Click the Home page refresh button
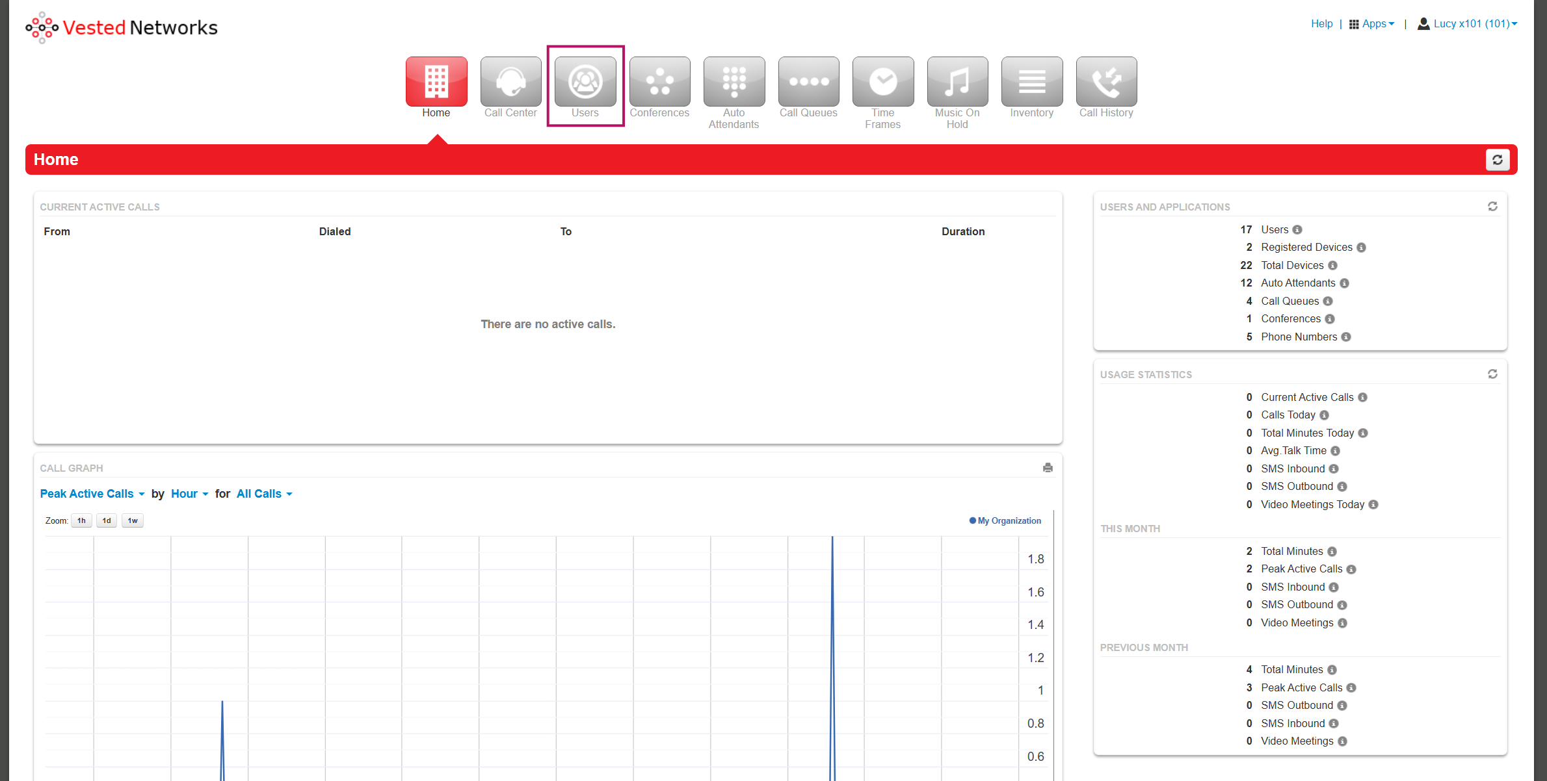Image resolution: width=1547 pixels, height=781 pixels. (1497, 160)
